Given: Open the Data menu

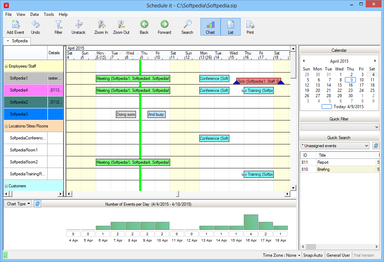Looking at the screenshot, I should 35,14.
